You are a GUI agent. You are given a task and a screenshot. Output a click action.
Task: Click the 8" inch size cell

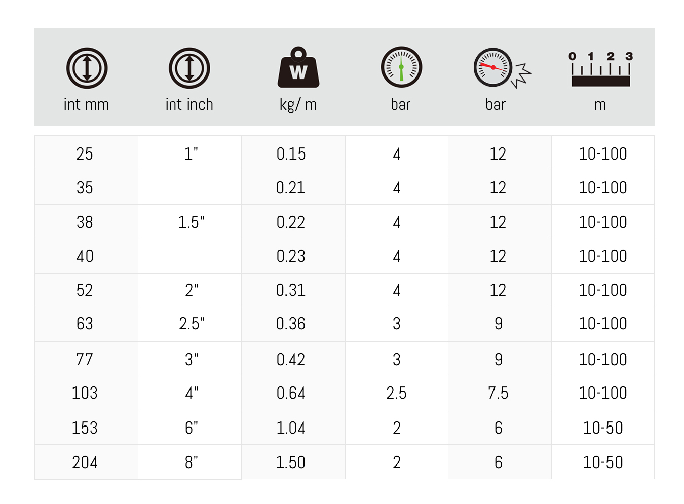coord(191,462)
